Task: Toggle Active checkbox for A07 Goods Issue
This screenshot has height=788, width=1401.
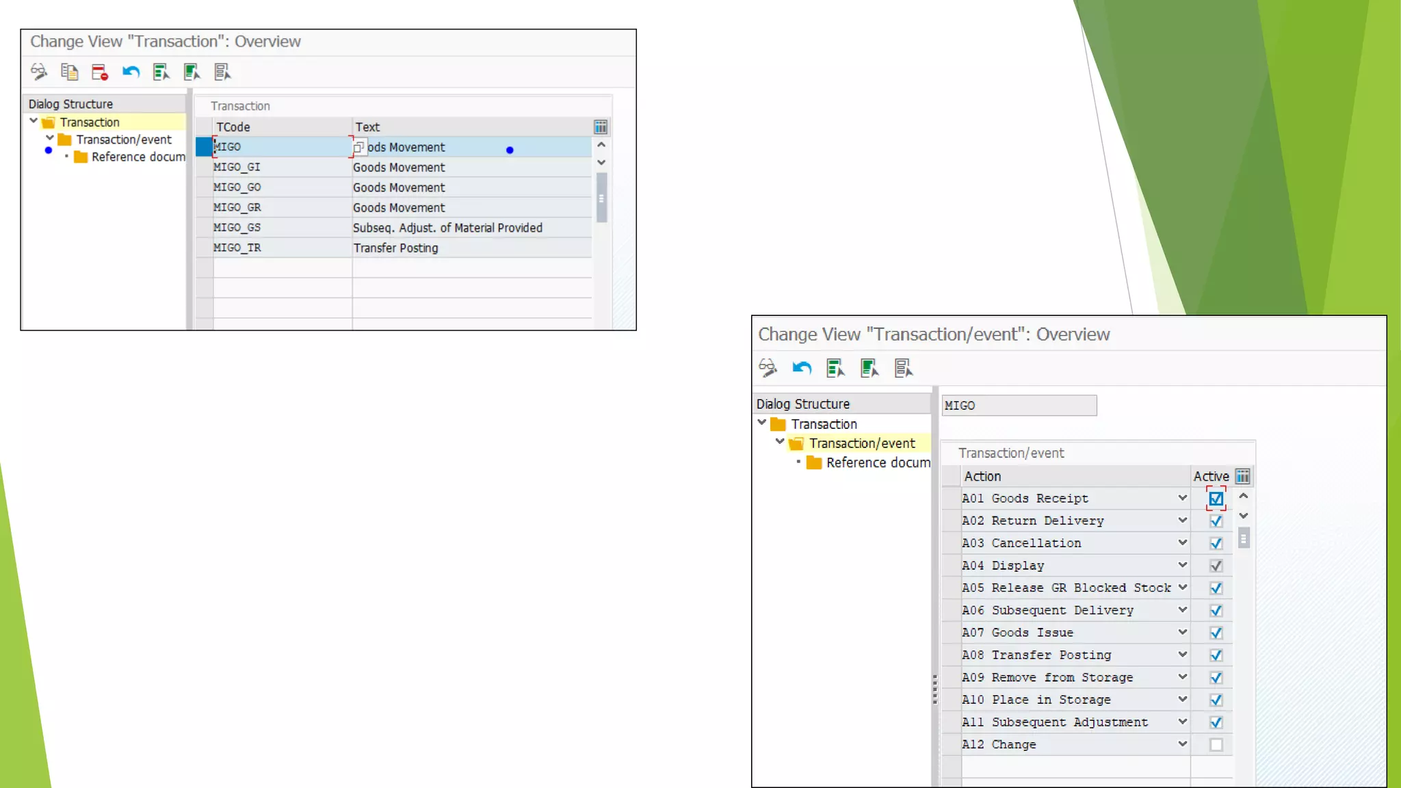Action: (1216, 633)
